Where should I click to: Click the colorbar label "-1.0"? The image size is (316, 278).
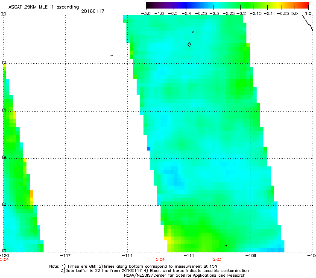[159, 14]
